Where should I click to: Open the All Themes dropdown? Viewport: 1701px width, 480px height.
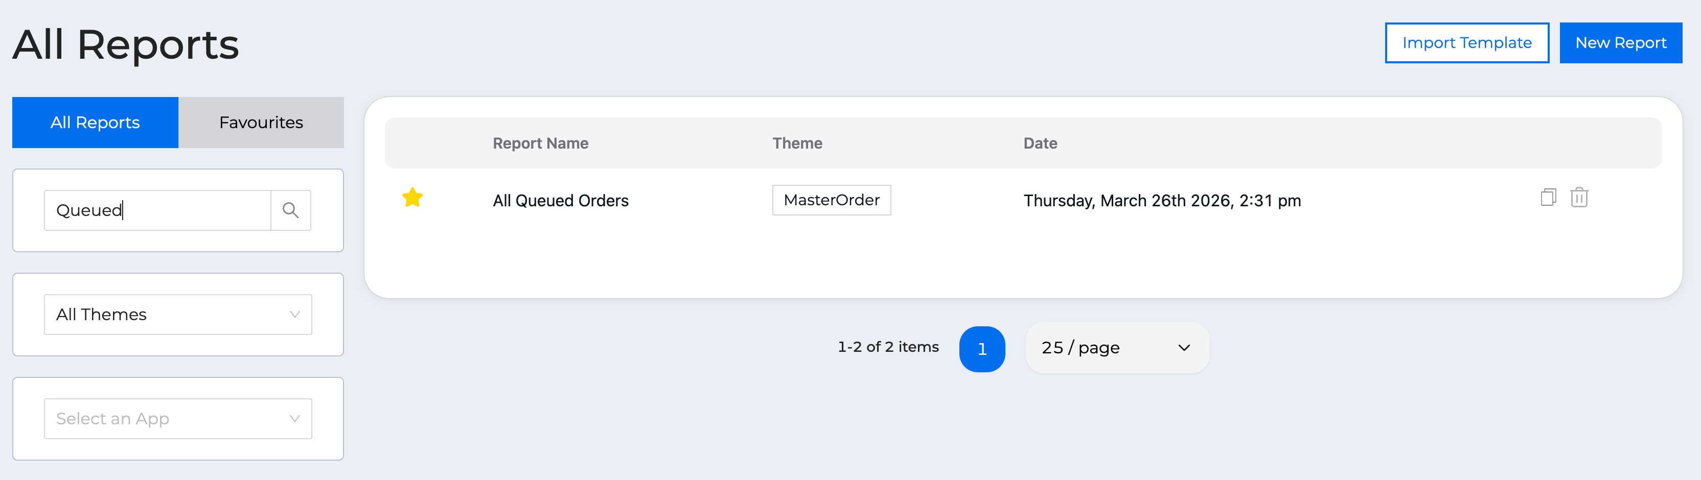(x=178, y=315)
